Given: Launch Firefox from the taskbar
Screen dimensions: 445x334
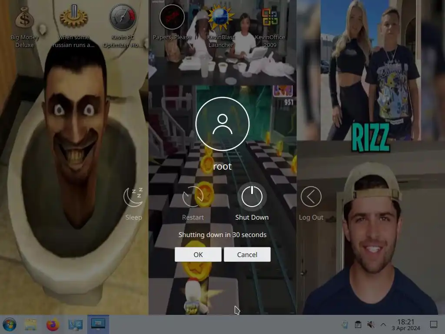Looking at the screenshot, I should click(53, 324).
